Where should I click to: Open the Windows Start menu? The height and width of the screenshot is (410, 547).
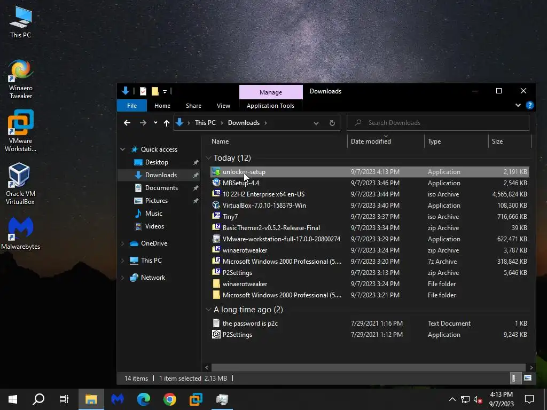[13, 399]
